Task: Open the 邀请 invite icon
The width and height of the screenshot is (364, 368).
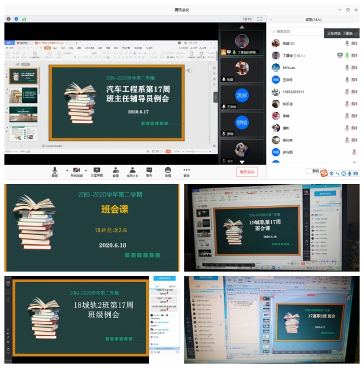Action: click(x=115, y=170)
